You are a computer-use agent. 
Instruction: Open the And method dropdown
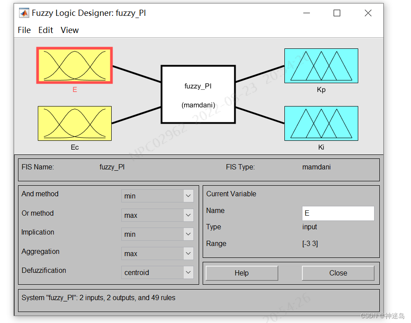(157, 196)
